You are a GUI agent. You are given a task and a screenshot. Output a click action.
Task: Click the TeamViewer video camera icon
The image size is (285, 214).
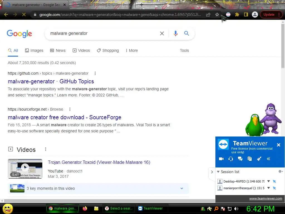coord(221,159)
